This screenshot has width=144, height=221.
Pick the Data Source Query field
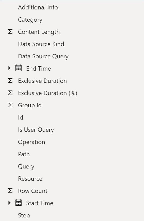point(43,56)
